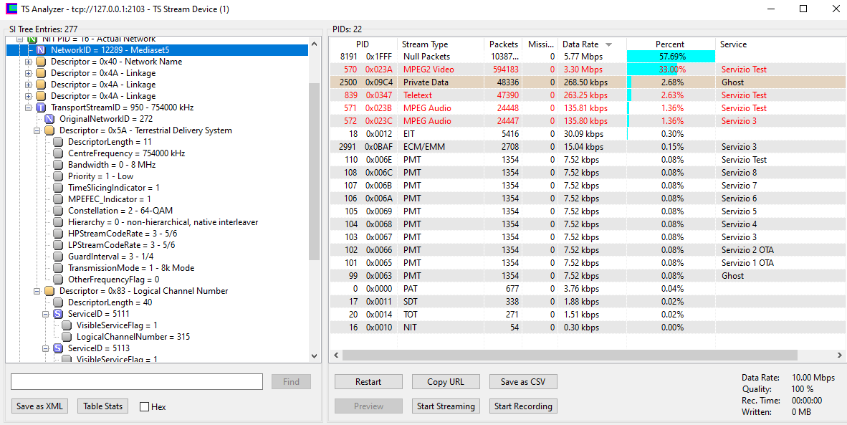Image resolution: width=847 pixels, height=425 pixels.
Task: Click the icon beside HPStreamCodeRate = 3 - 5/6
Action: (58, 234)
